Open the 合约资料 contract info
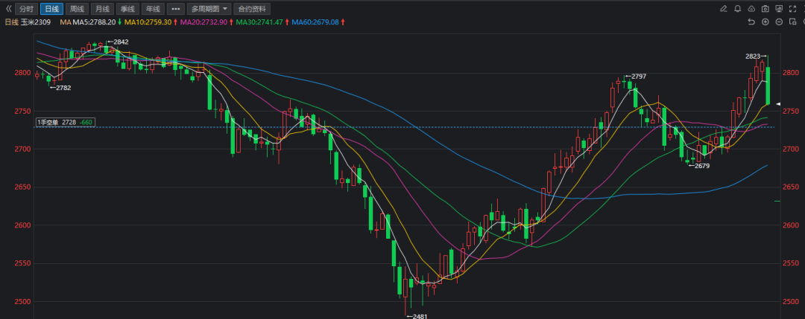Image resolution: width=805 pixels, height=319 pixels. (x=252, y=9)
